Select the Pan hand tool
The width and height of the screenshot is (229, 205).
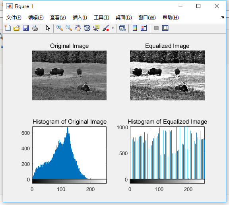78,28
